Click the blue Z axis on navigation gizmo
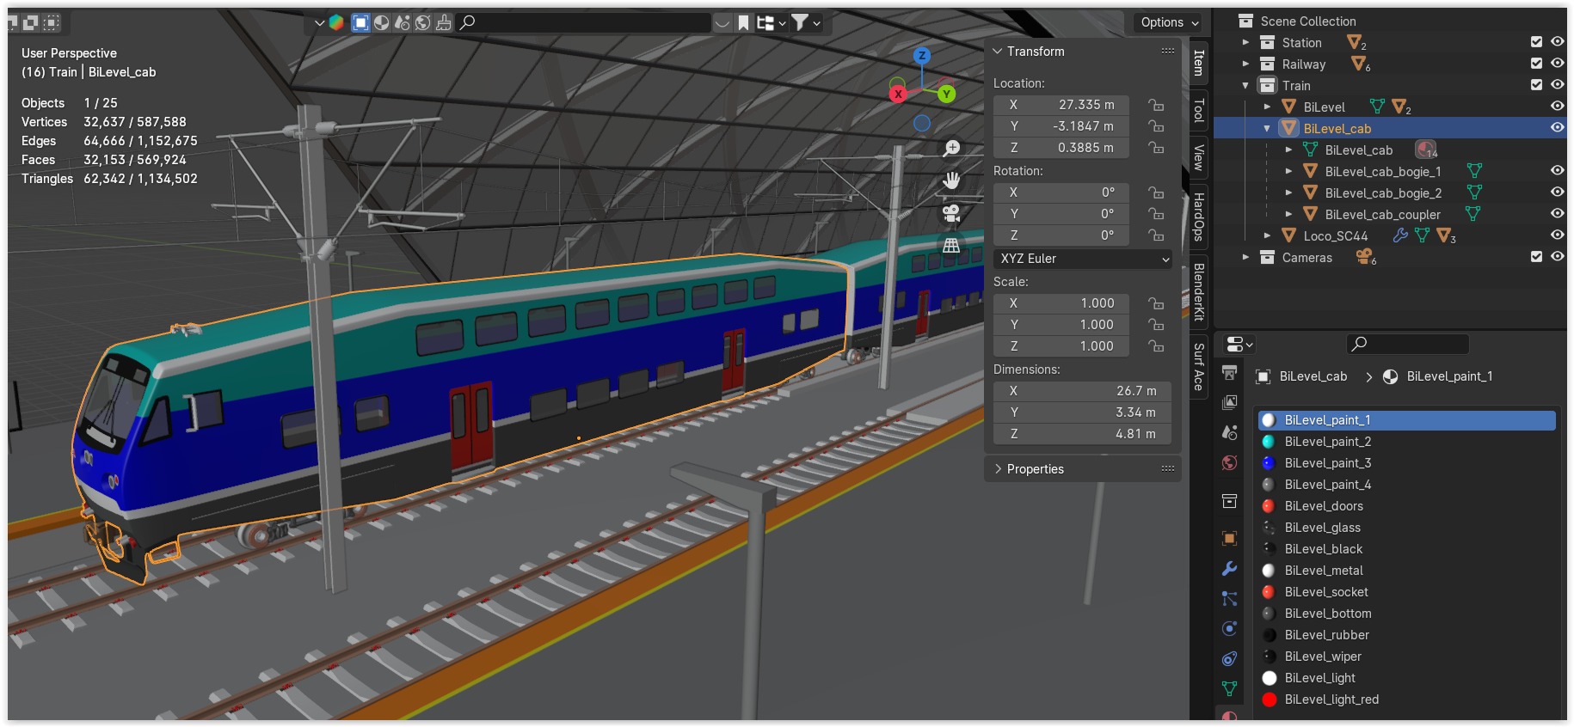Screen dimensions: 1574x727 click(x=922, y=56)
